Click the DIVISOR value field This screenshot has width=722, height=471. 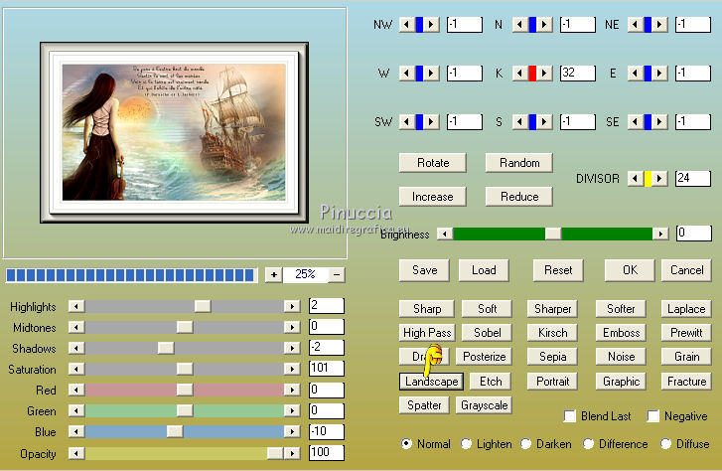tap(693, 178)
